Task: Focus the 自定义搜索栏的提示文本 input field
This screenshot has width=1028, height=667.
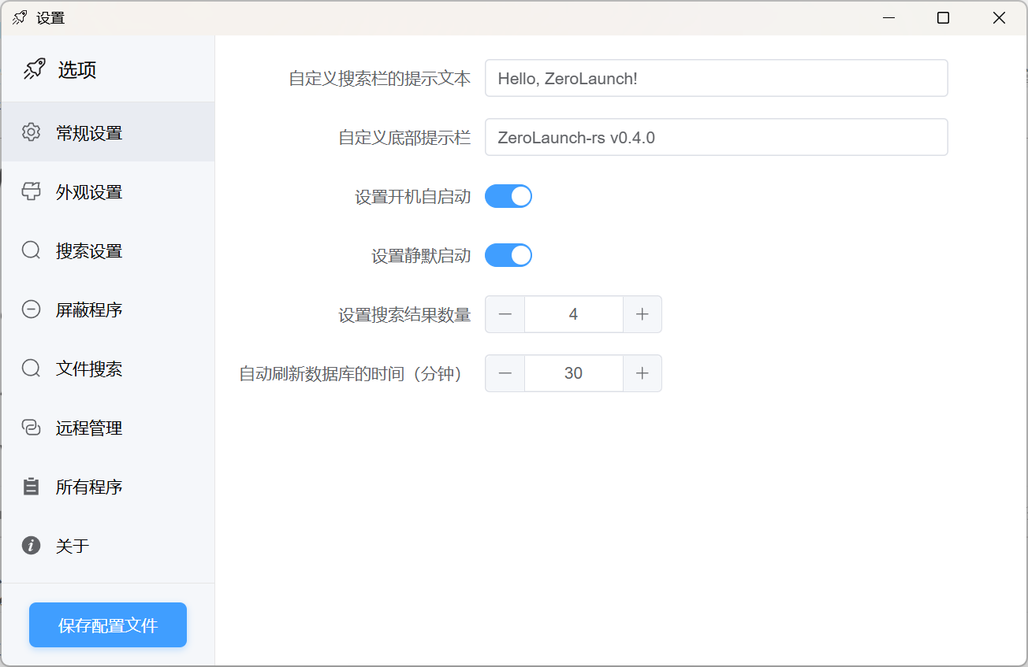Action: coord(716,79)
